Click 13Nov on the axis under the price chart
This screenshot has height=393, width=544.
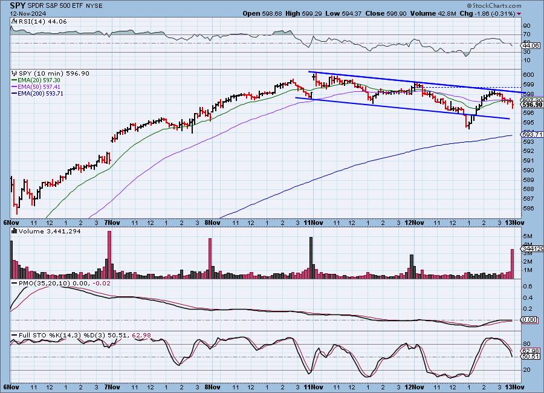click(x=515, y=222)
